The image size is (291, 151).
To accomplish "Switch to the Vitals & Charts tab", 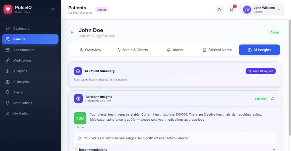I will (x=132, y=50).
